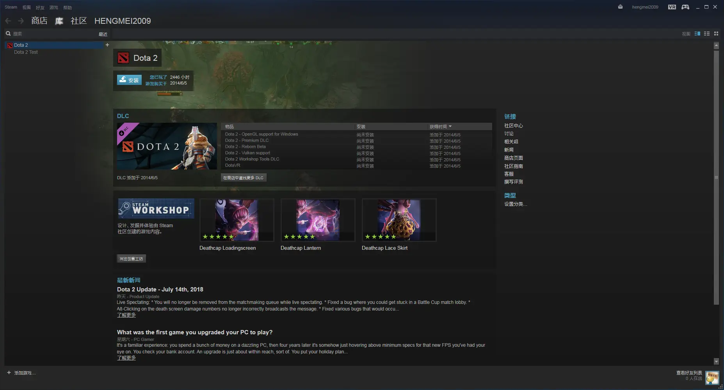The width and height of the screenshot is (724, 390).
Task: Click the 浏览创意工坊 button
Action: 132,259
